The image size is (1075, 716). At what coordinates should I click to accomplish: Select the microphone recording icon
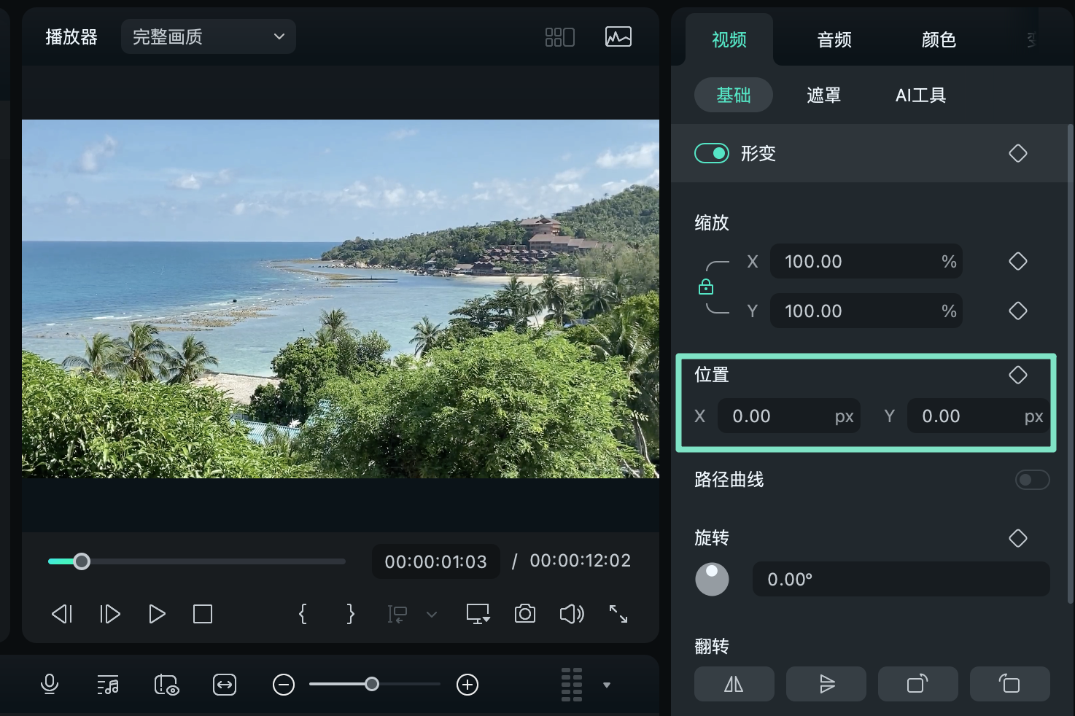pos(50,685)
